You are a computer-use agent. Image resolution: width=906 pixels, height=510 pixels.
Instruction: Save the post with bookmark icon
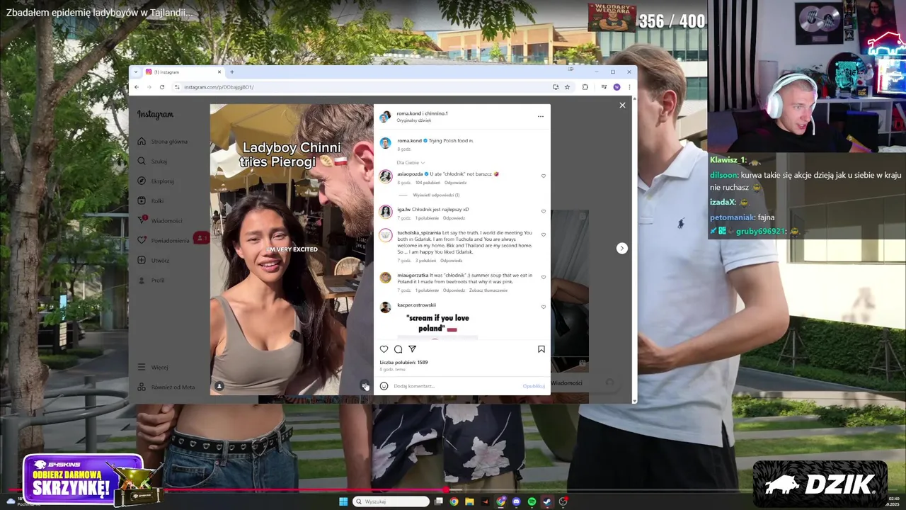[541, 349]
